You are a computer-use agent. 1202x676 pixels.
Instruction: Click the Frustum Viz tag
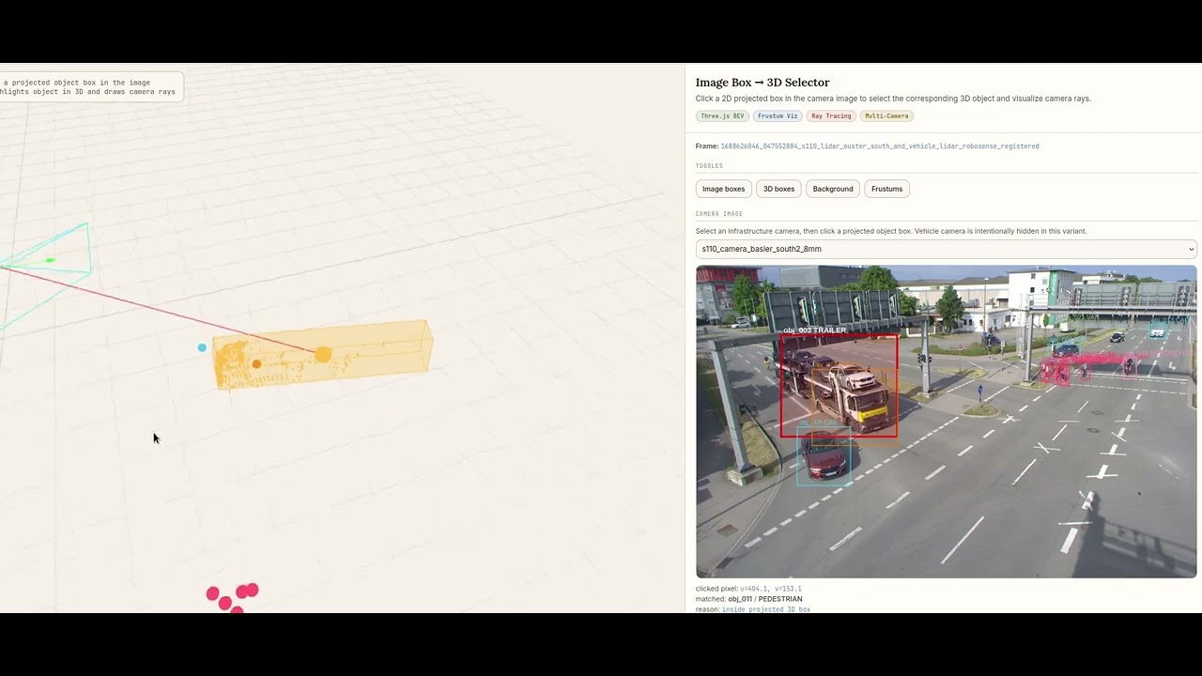coord(778,116)
